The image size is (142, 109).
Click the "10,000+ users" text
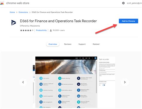[59, 30]
